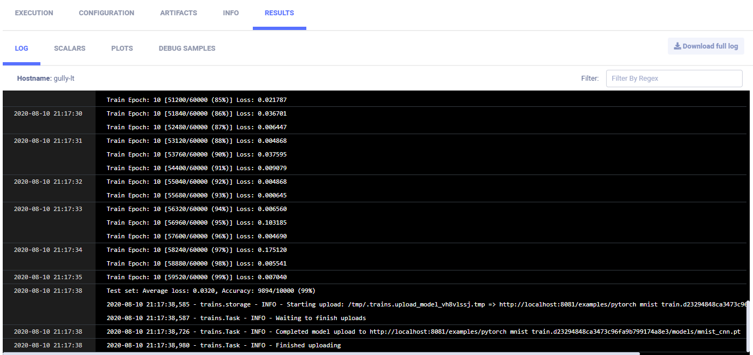Click the download icon beside Download full log

[x=677, y=46]
